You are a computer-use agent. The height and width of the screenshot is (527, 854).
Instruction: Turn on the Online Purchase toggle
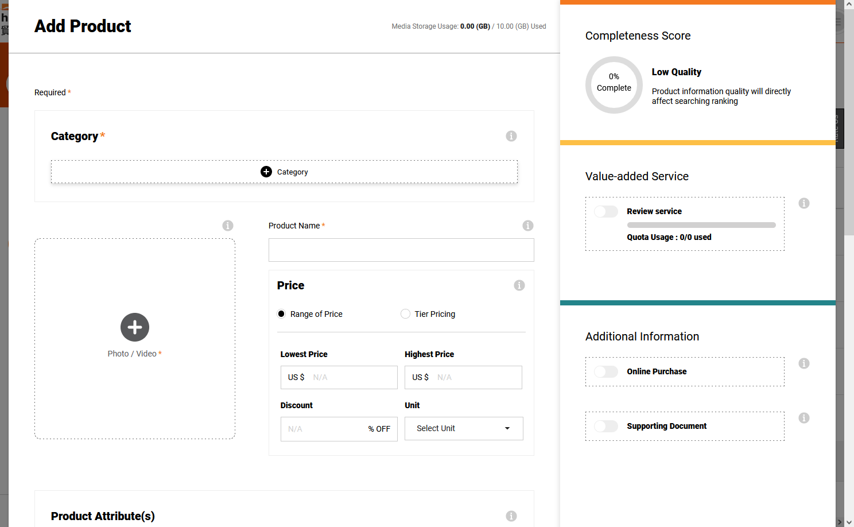(606, 371)
